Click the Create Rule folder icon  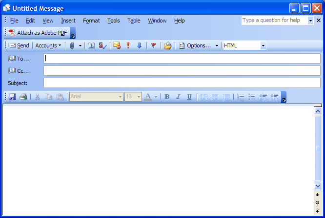tap(168, 45)
